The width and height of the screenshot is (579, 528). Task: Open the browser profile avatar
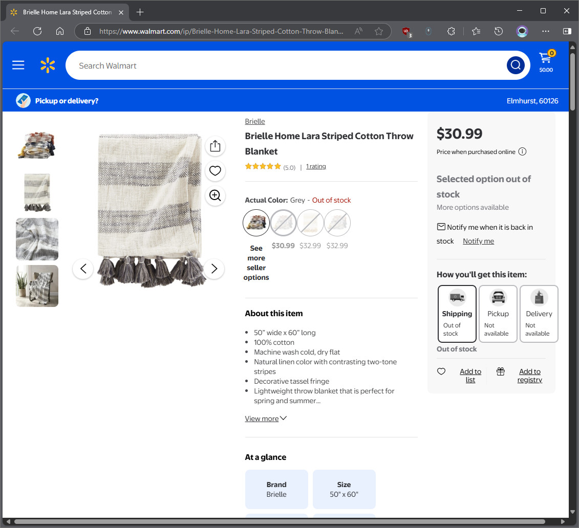click(522, 31)
